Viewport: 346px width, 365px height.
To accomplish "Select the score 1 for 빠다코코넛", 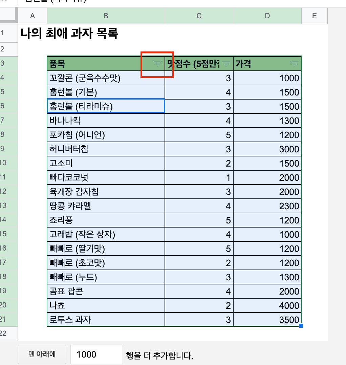I will [x=199, y=177].
